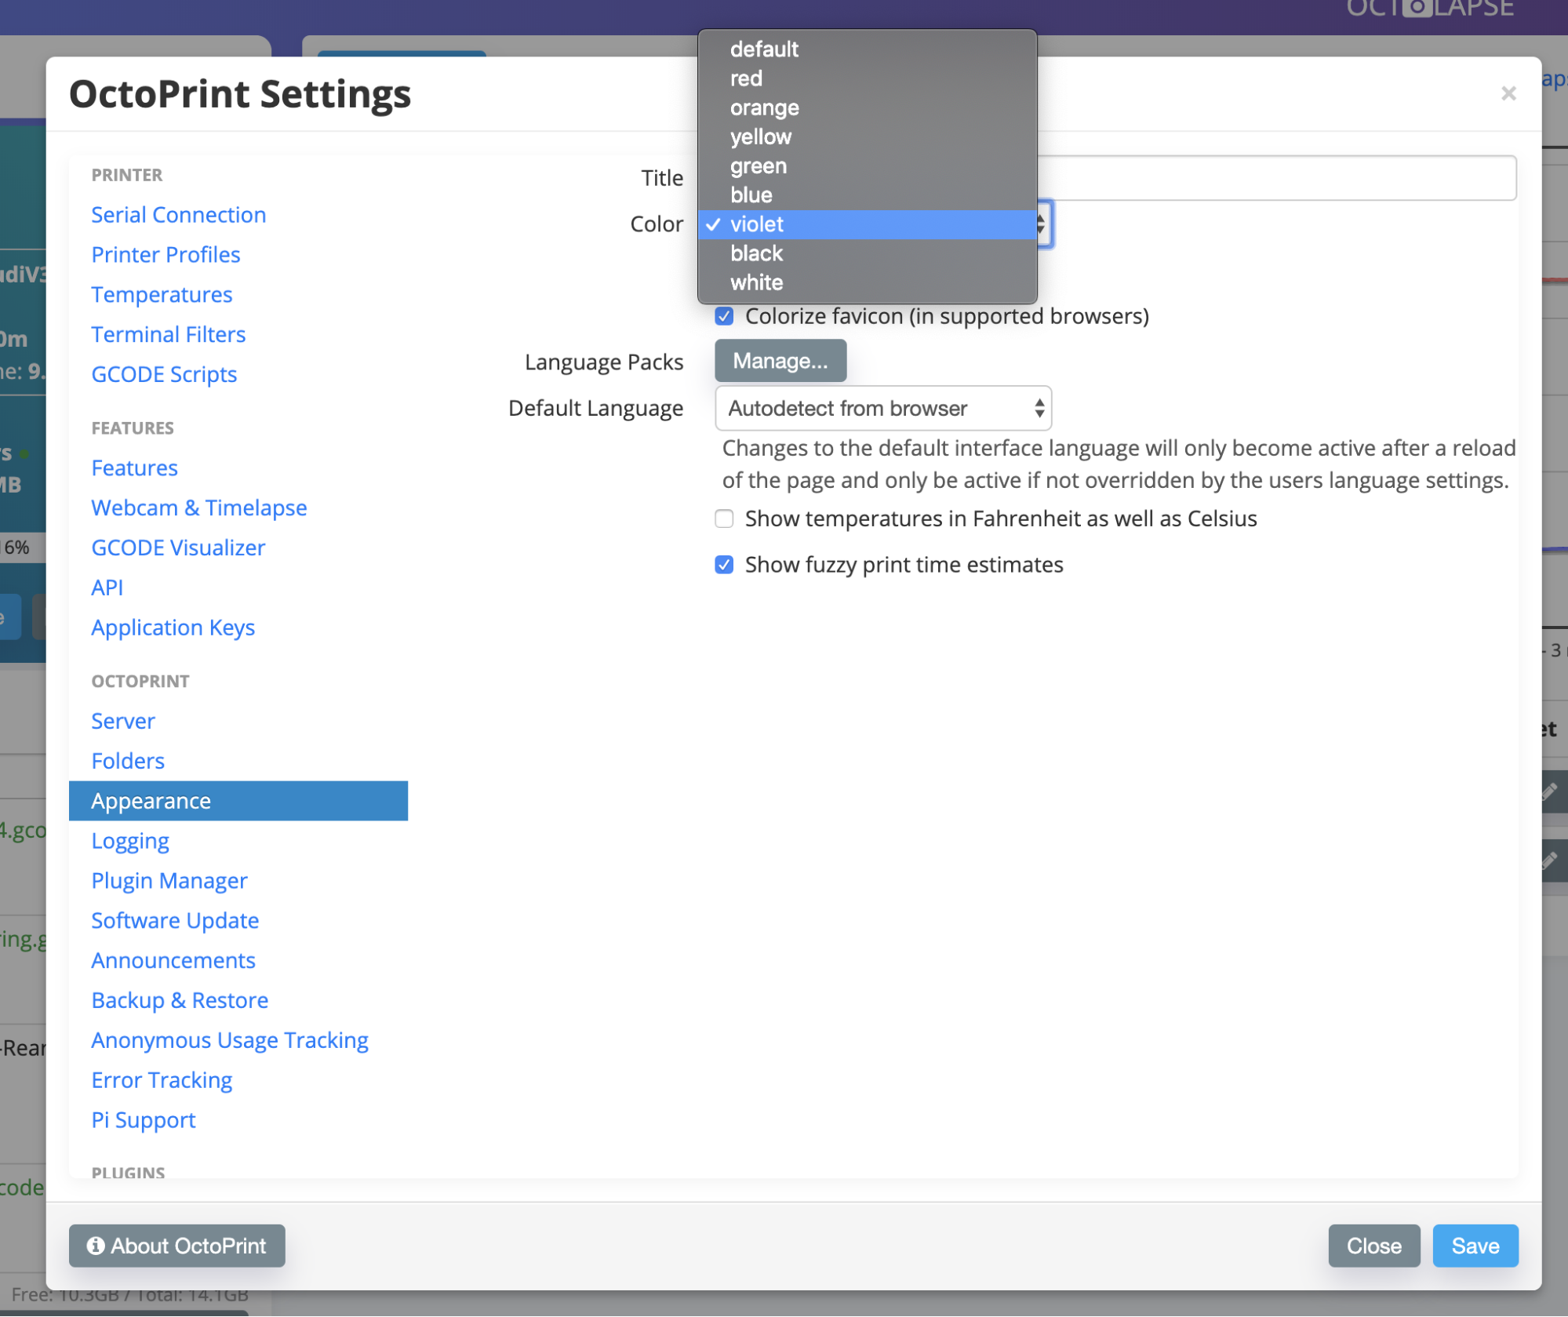Open Language Packs Manage button
The image size is (1568, 1317).
click(x=780, y=361)
